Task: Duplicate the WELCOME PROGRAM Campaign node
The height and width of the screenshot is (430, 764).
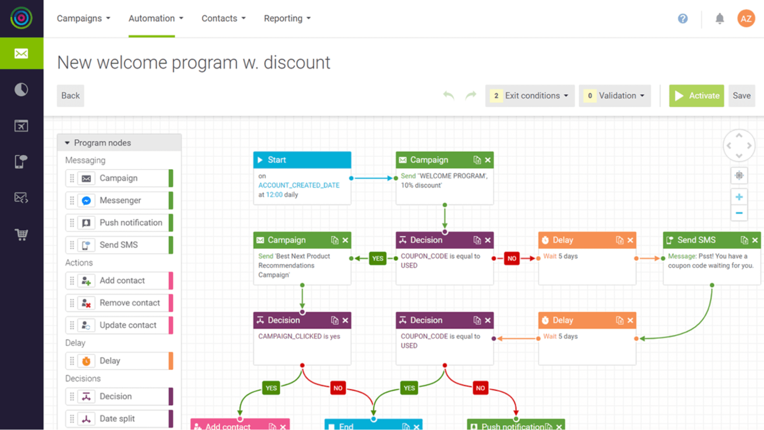Action: click(477, 160)
